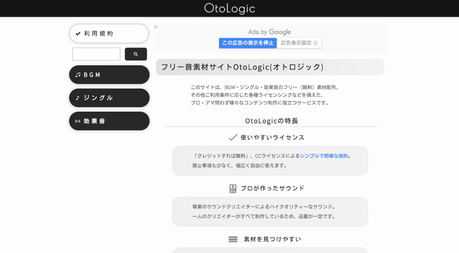The height and width of the screenshot is (253, 459).
Task: Click the ad back arrow icon
Action: [156, 27]
